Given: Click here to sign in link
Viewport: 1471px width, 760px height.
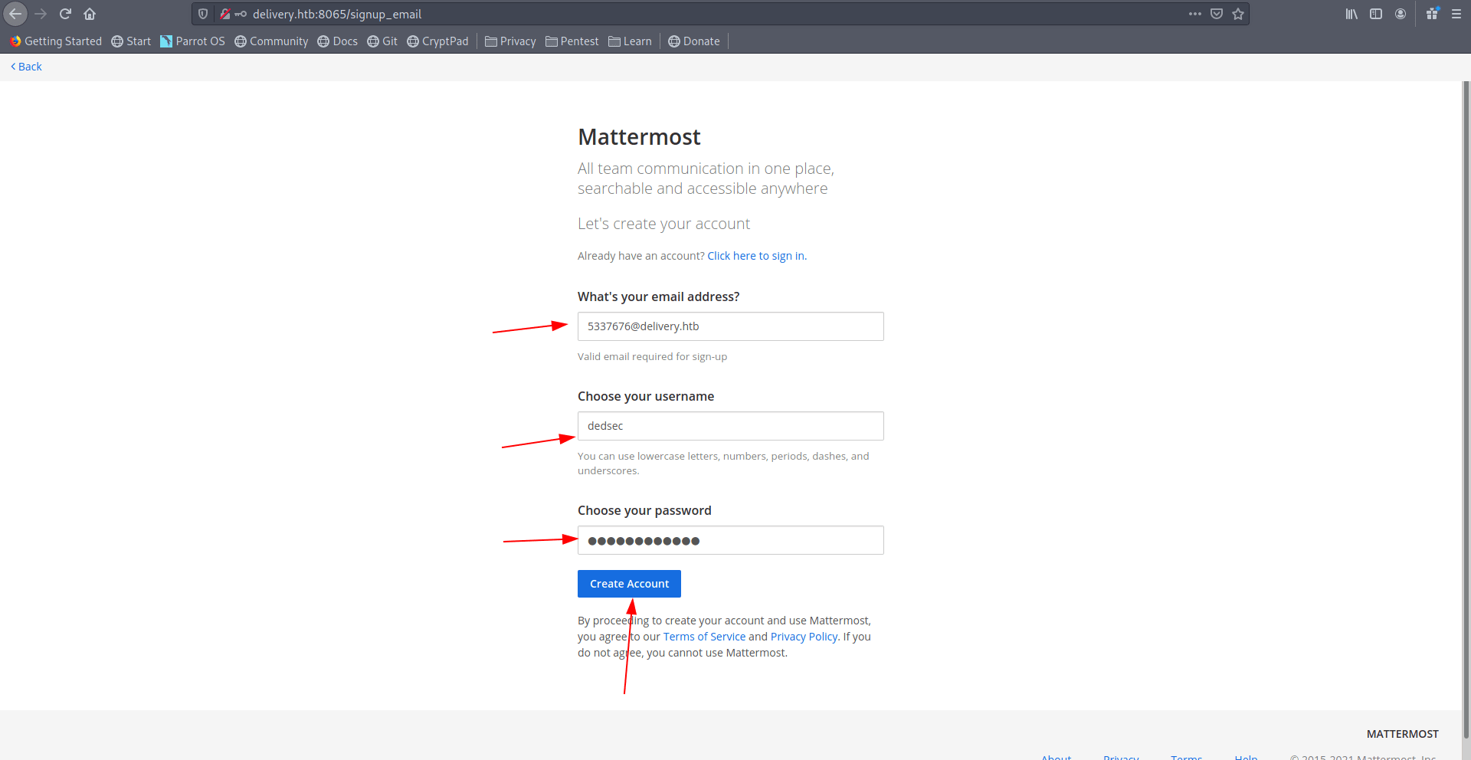Looking at the screenshot, I should tap(757, 256).
